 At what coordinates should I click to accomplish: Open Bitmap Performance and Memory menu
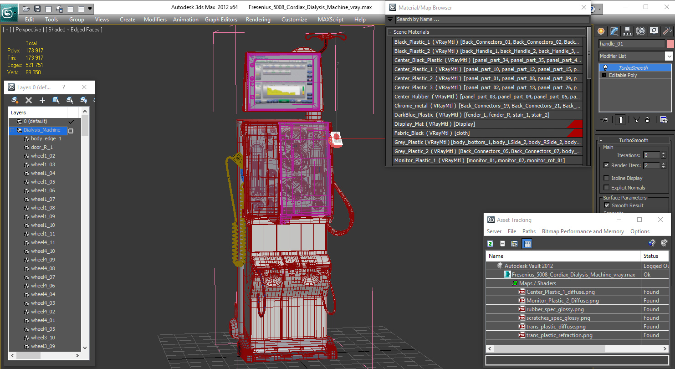583,231
